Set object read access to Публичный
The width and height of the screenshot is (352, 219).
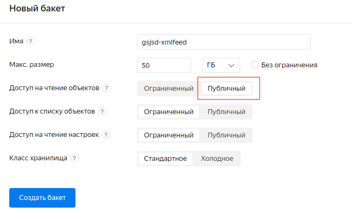coord(227,89)
